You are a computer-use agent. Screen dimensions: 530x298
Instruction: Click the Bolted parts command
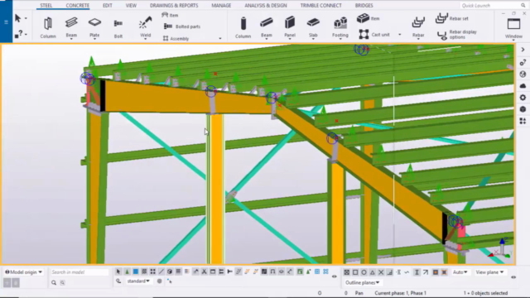tap(182, 26)
